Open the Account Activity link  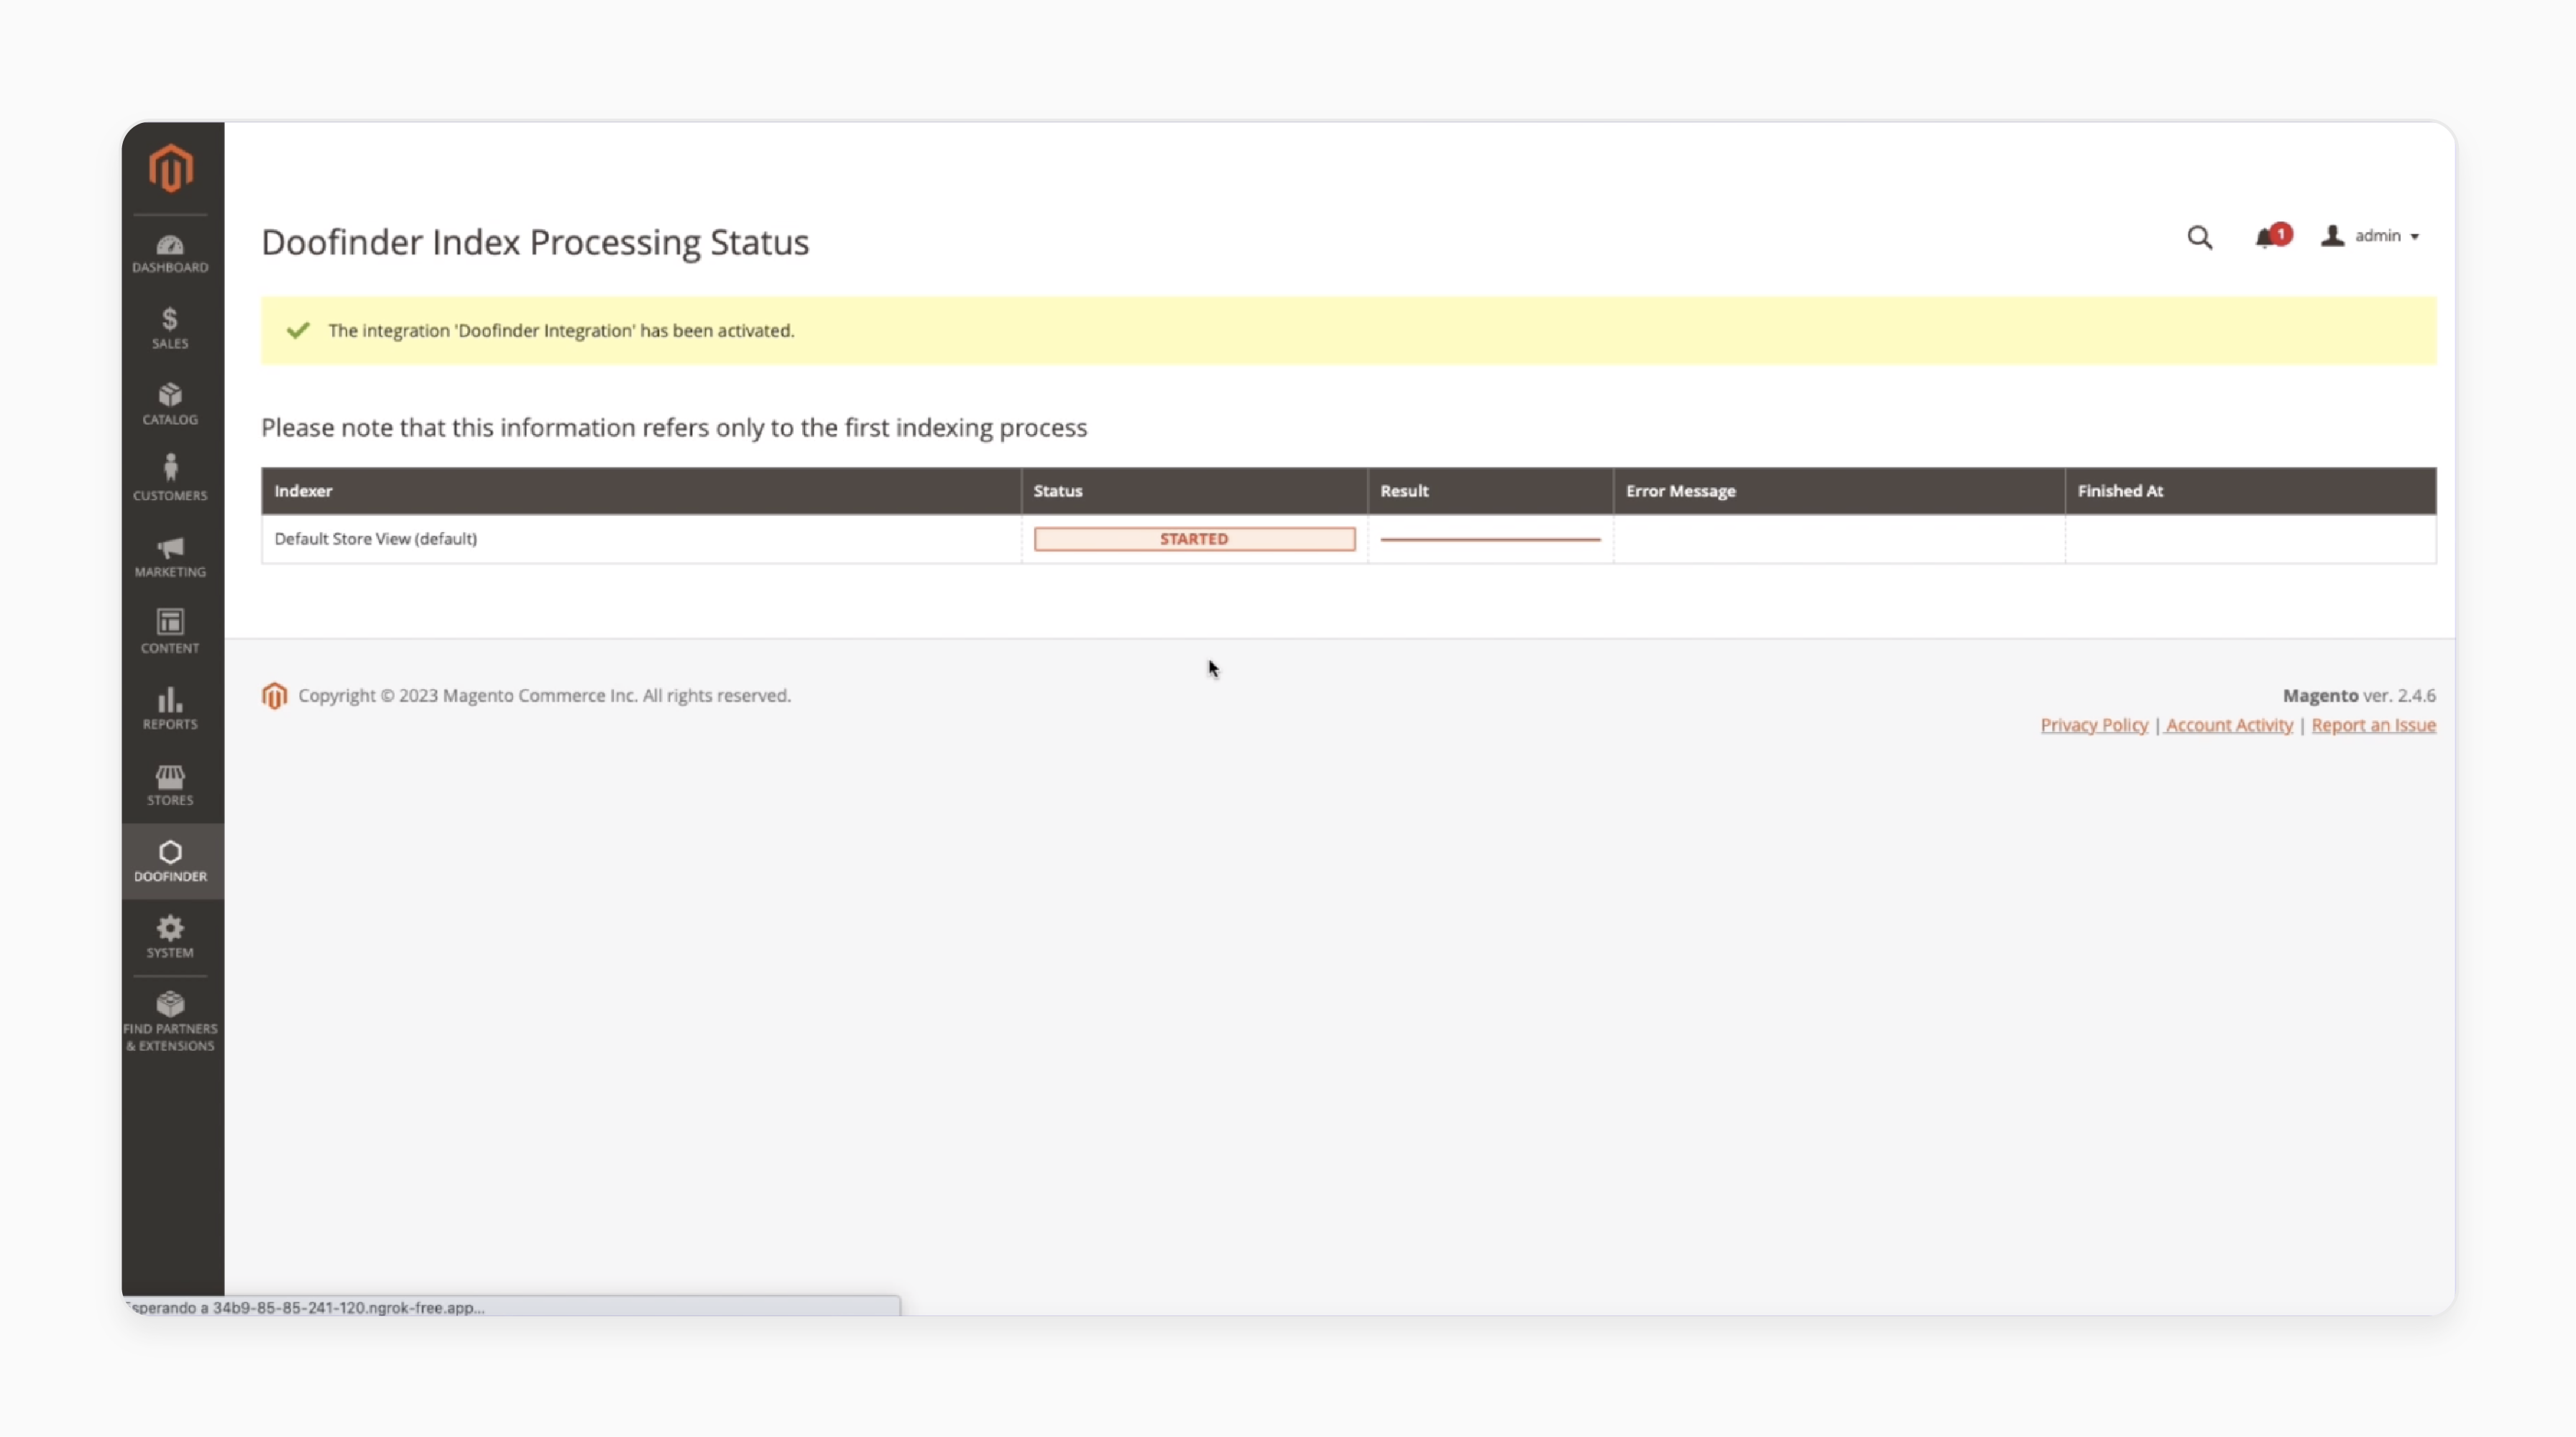tap(2229, 725)
